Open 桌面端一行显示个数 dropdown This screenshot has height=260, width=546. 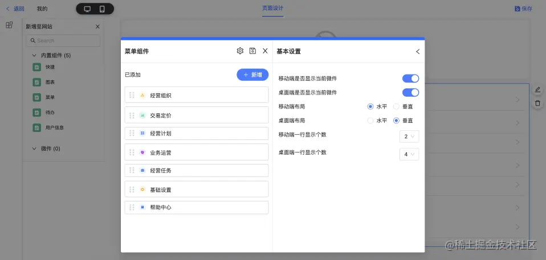pyautogui.click(x=409, y=154)
